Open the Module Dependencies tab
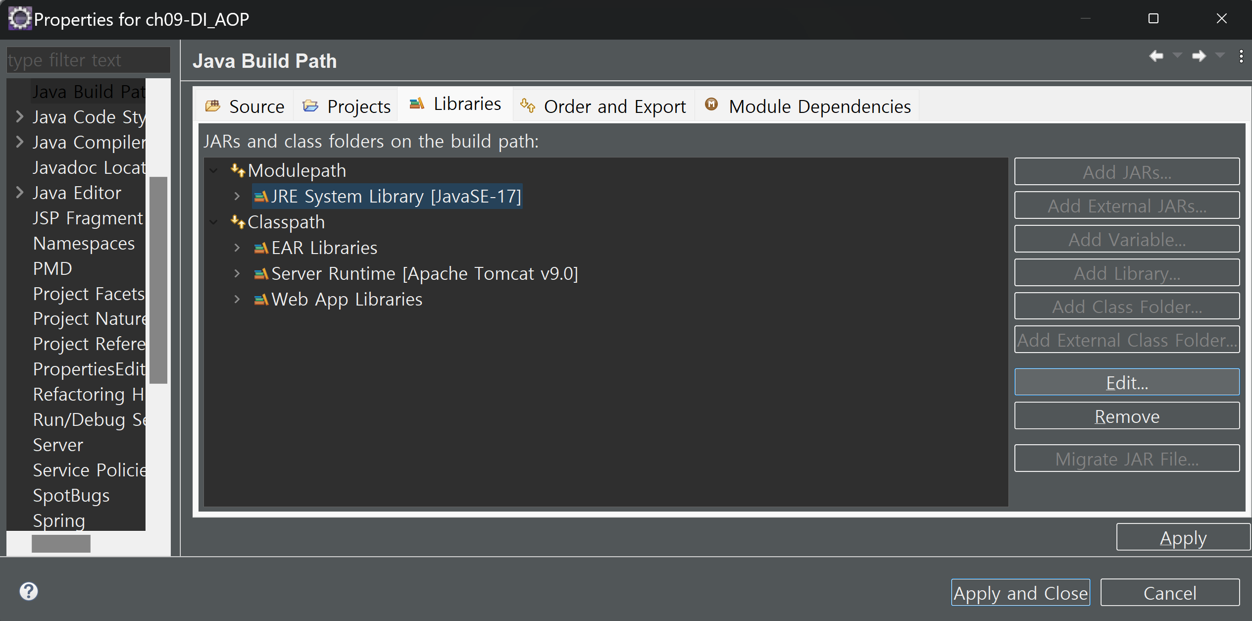Image resolution: width=1252 pixels, height=621 pixels. 807,106
